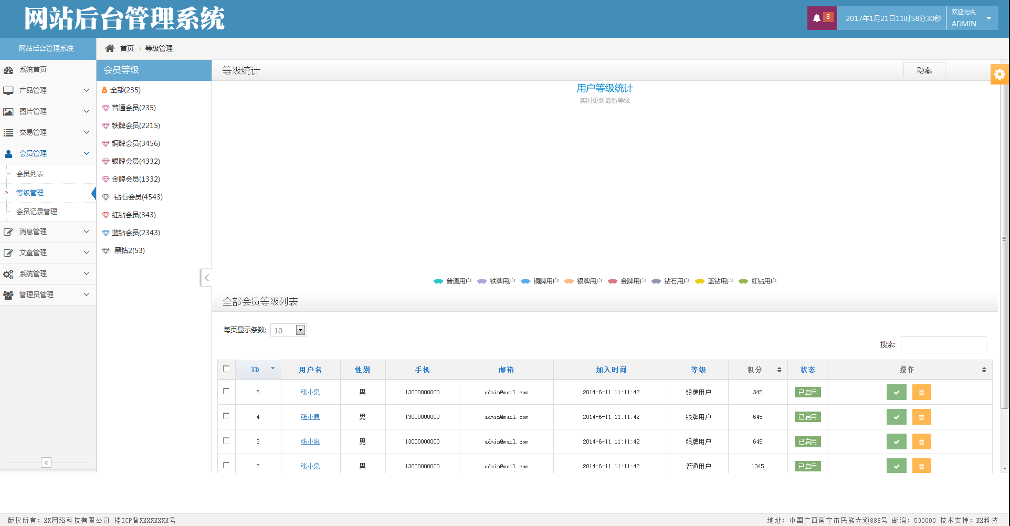The width and height of the screenshot is (1010, 526).
Task: Check the checkbox for ID 3 row
Action: pos(226,440)
